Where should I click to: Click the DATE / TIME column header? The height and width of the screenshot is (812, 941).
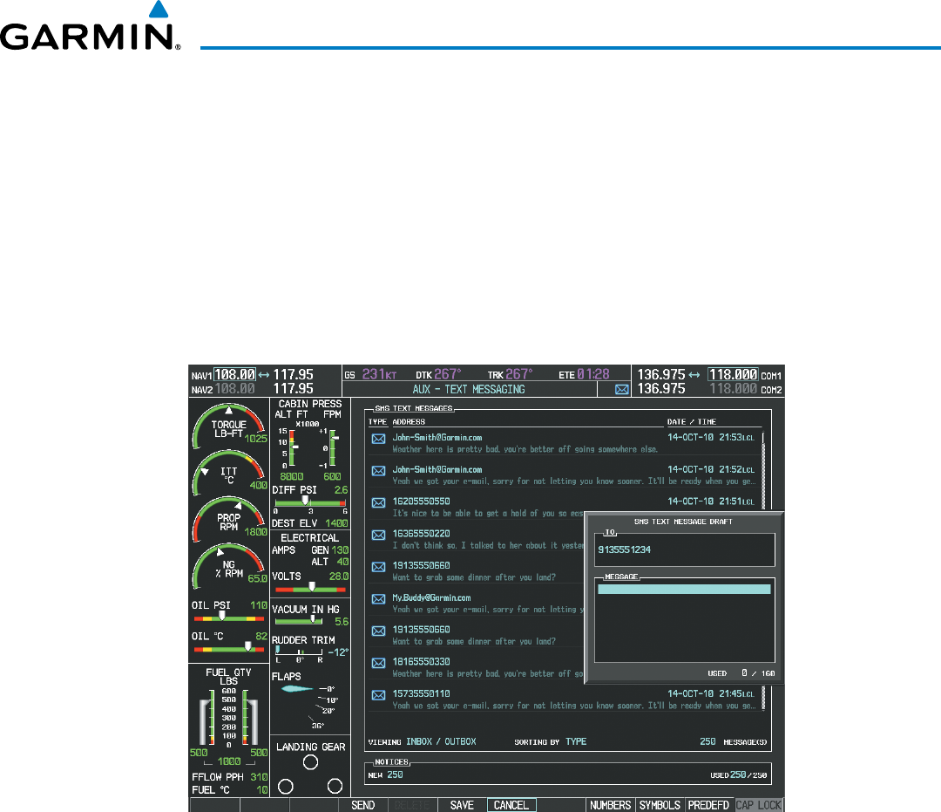(x=691, y=421)
